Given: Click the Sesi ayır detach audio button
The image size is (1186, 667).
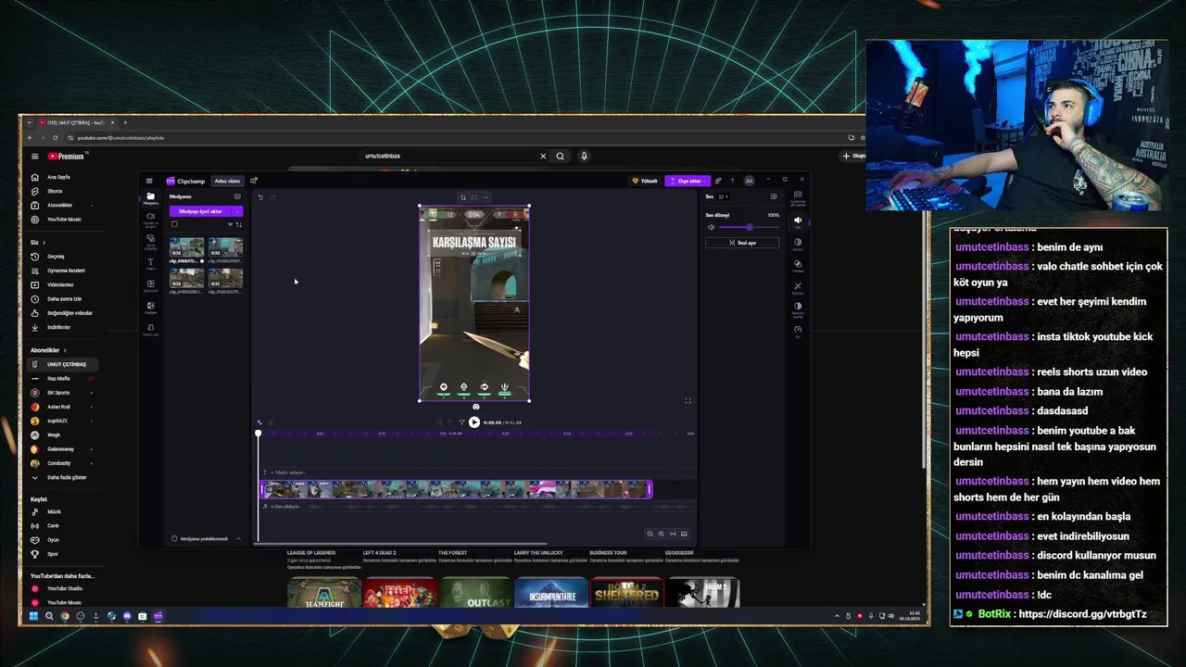Looking at the screenshot, I should pos(742,243).
